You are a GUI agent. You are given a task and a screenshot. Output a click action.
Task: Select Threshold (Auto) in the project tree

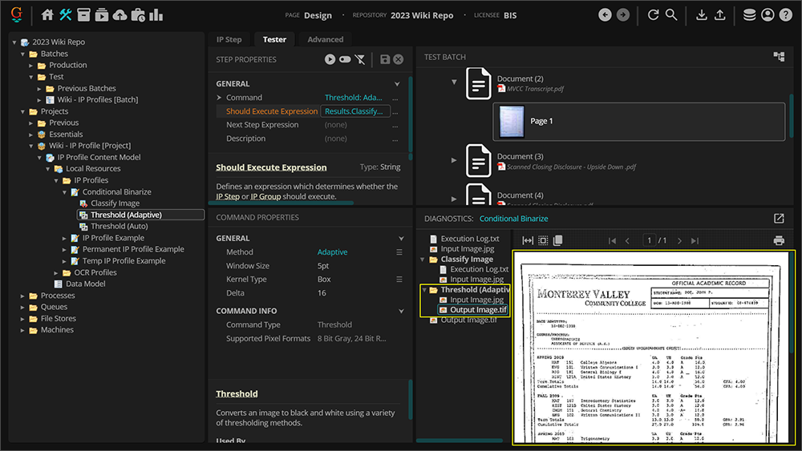click(119, 227)
